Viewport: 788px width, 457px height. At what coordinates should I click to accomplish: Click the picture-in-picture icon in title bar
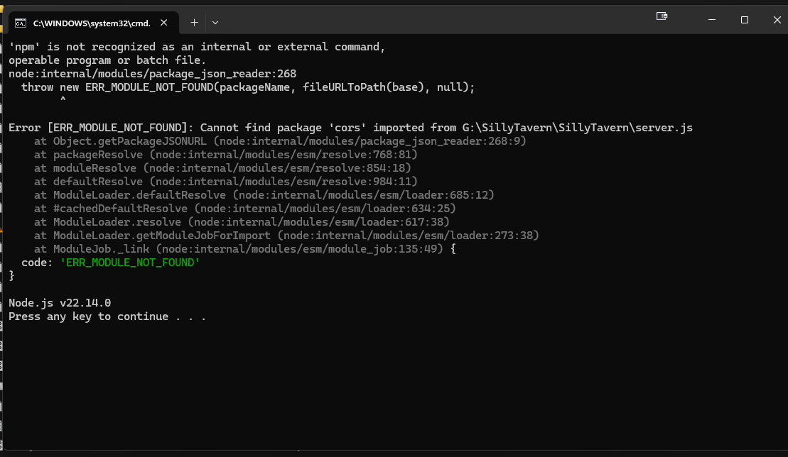tap(662, 16)
